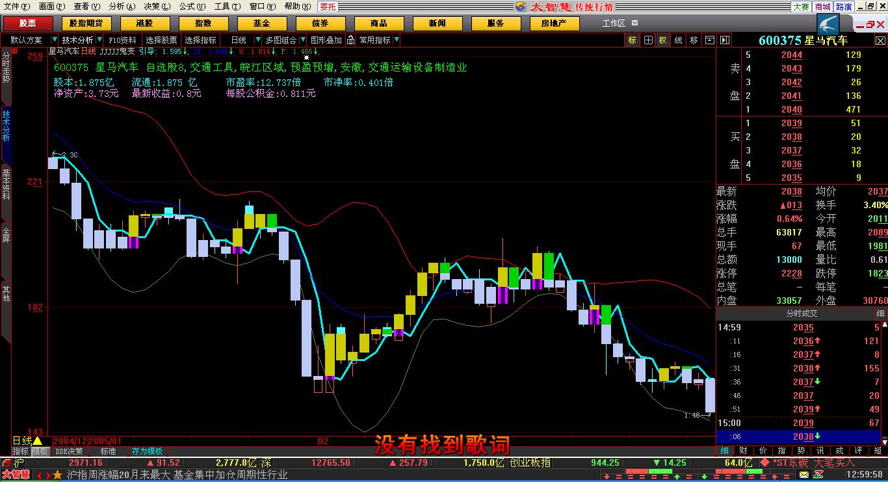Image resolution: width=888 pixels, height=482 pixels.
Task: Click the 大智慧 button in status bar
Action: [16, 475]
